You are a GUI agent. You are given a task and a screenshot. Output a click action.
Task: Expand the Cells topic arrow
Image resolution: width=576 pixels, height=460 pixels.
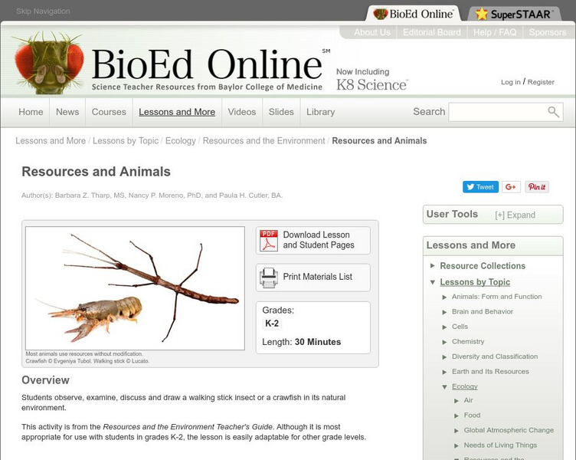[444, 327]
